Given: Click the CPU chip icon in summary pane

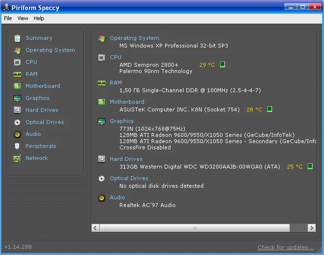Looking at the screenshot, I should [x=102, y=58].
